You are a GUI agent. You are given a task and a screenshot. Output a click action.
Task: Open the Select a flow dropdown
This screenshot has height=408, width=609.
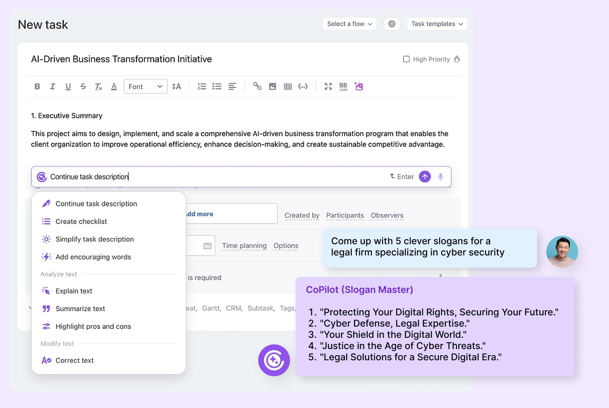(349, 24)
